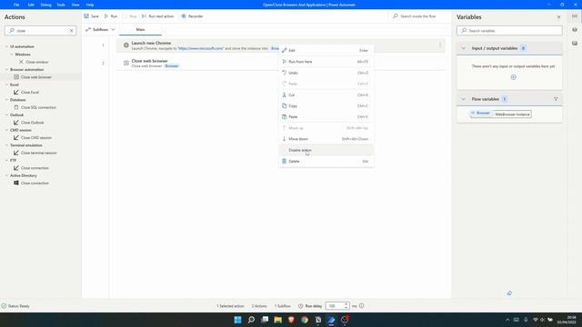
Task: Collapse the UI automation group
Action: click(x=6, y=46)
